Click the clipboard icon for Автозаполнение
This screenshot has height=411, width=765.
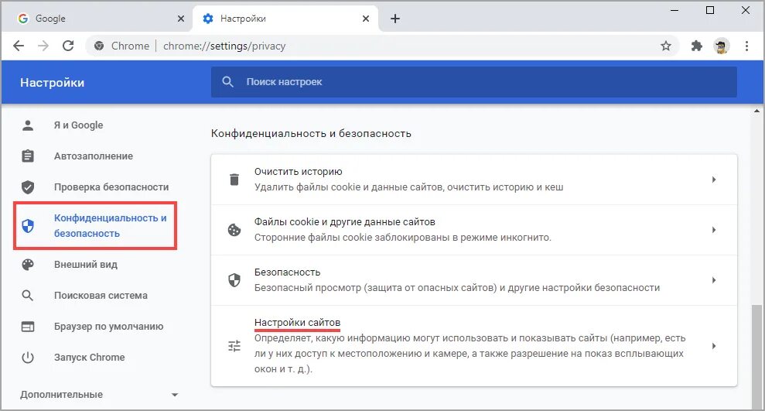coord(28,156)
